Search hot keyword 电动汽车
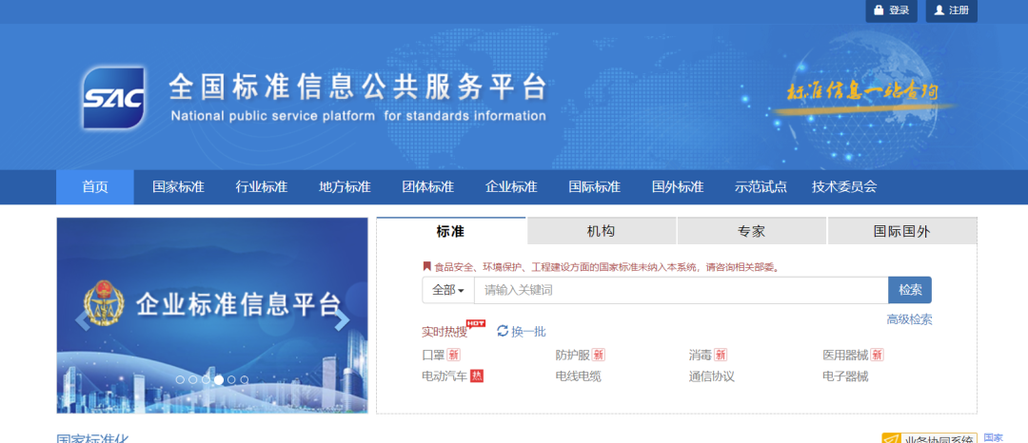The width and height of the screenshot is (1028, 443). coord(445,376)
